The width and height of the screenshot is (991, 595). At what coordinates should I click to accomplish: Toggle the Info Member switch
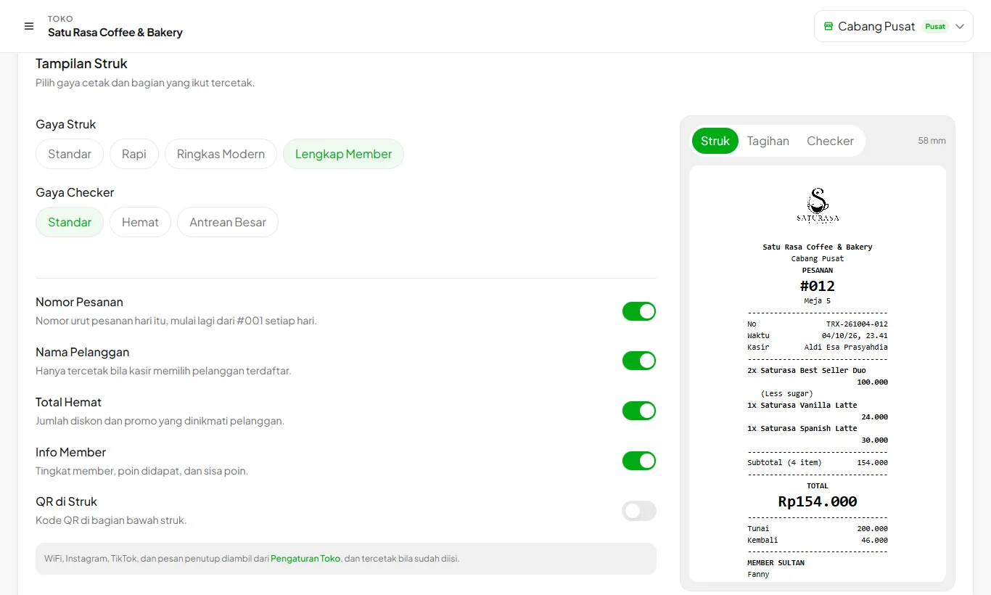coord(639,461)
